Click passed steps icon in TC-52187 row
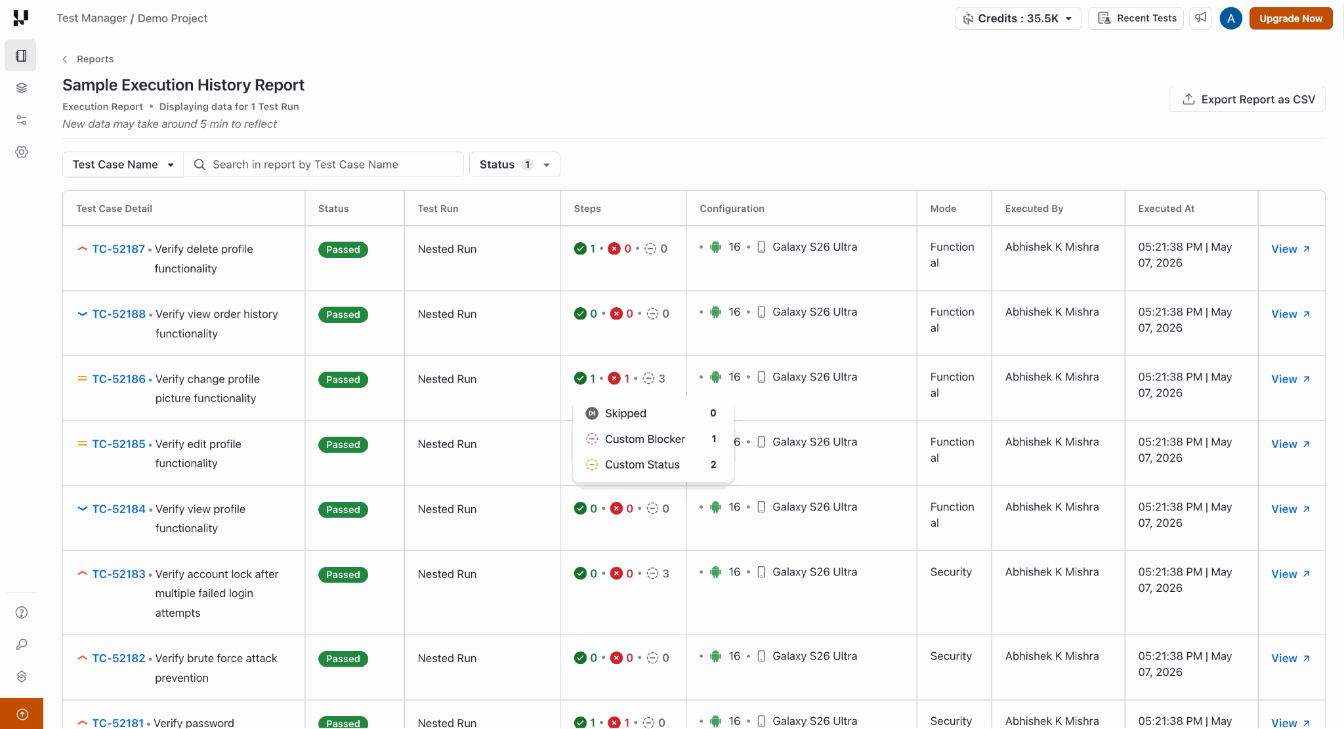Image resolution: width=1344 pixels, height=729 pixels. 580,249
